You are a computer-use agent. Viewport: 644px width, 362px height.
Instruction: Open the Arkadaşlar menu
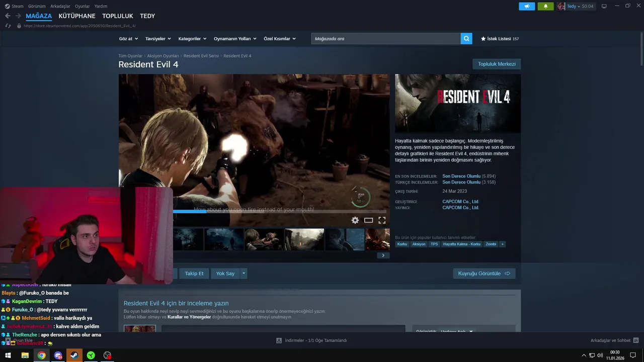[60, 6]
